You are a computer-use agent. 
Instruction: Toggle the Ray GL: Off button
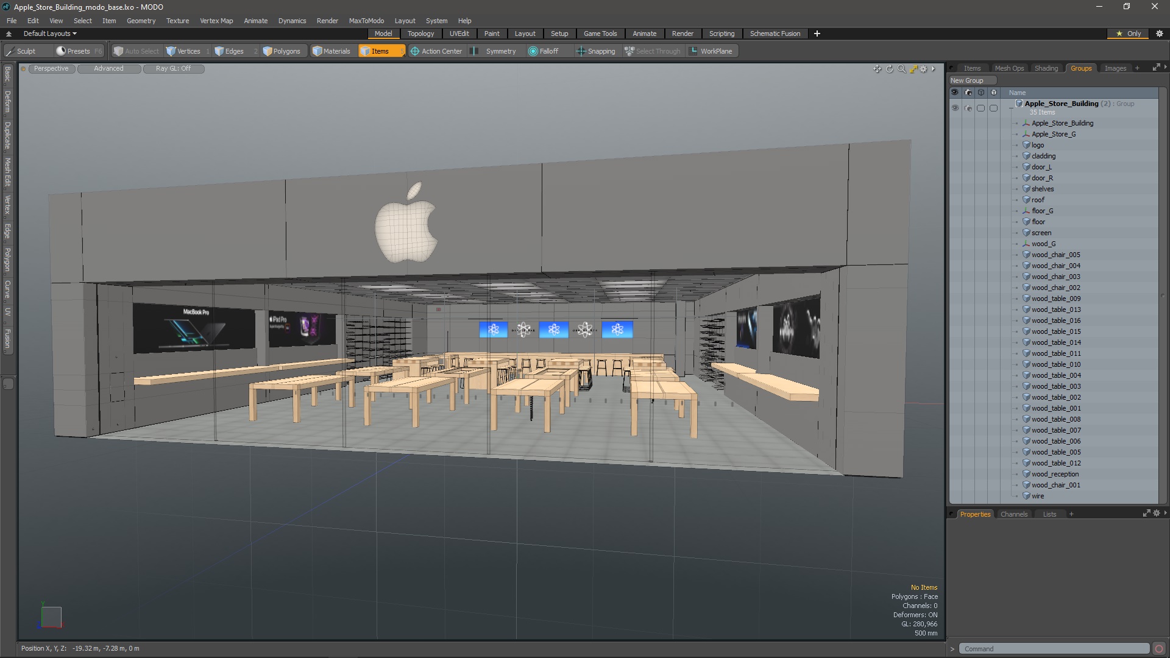(173, 69)
